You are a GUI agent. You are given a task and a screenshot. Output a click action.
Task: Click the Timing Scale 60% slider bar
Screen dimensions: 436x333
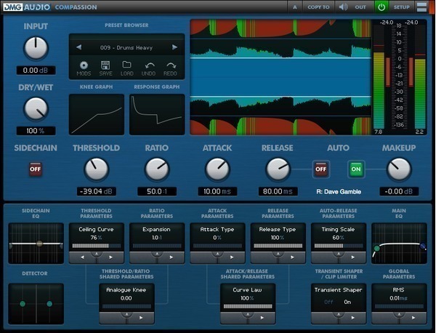339,246
